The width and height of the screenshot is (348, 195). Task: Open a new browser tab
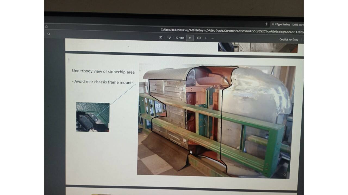pos(266,24)
